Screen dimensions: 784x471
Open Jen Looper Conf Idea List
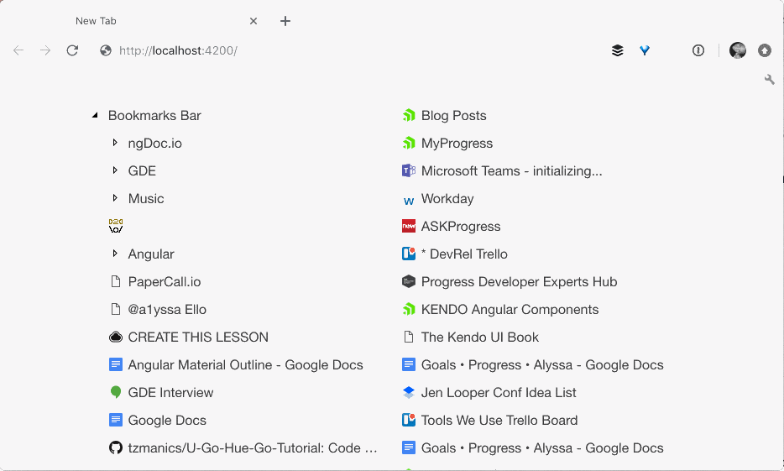pyautogui.click(x=499, y=393)
